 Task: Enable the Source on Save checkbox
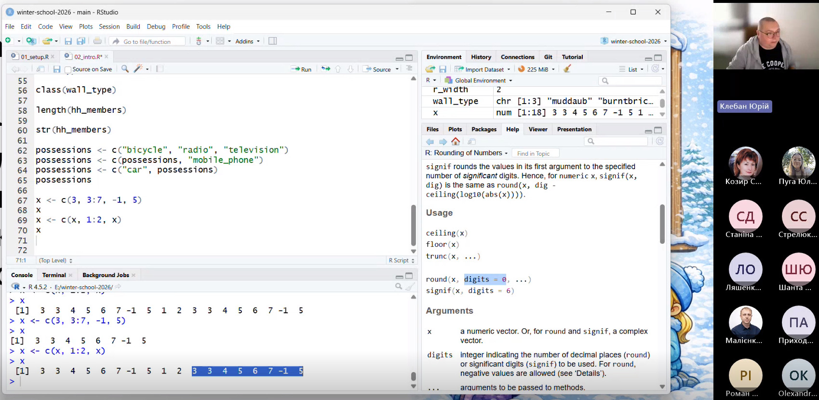click(x=68, y=70)
